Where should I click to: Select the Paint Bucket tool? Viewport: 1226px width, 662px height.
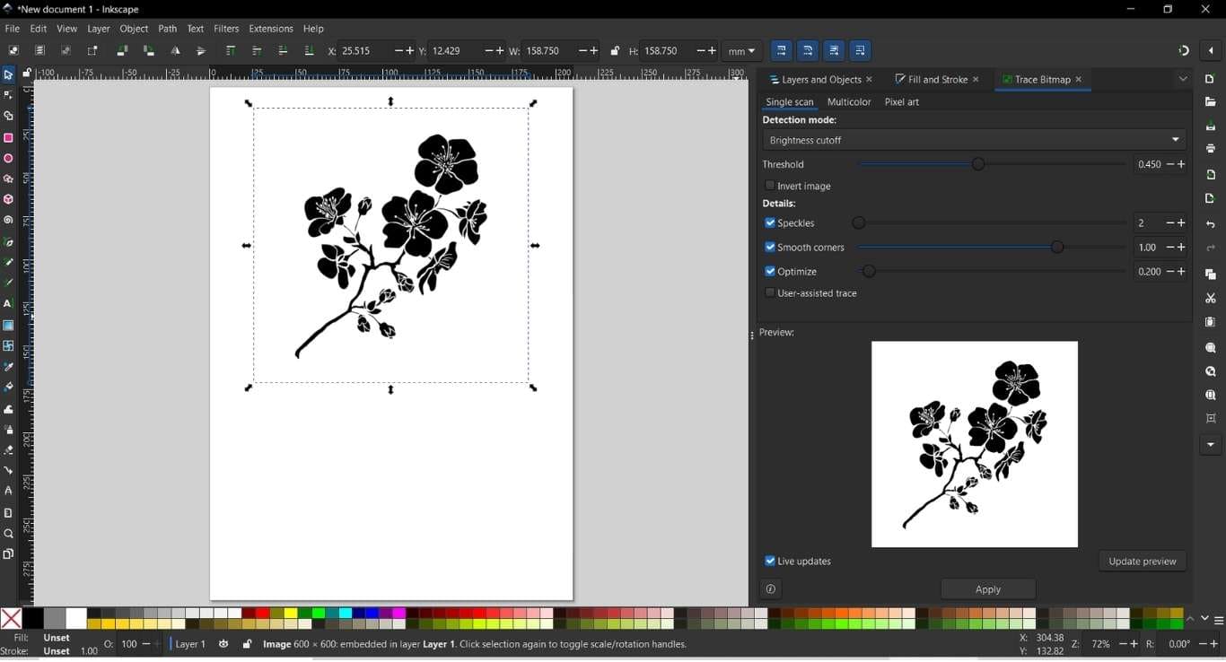point(8,388)
